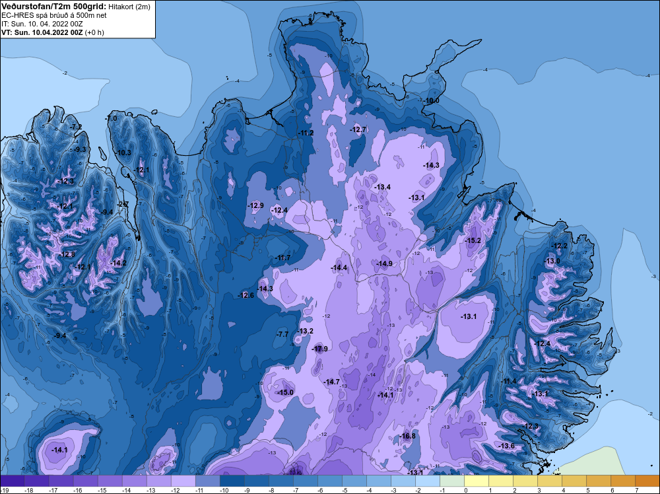Select the -13.6 temperature label
The height and width of the screenshot is (494, 660).
pos(507,446)
